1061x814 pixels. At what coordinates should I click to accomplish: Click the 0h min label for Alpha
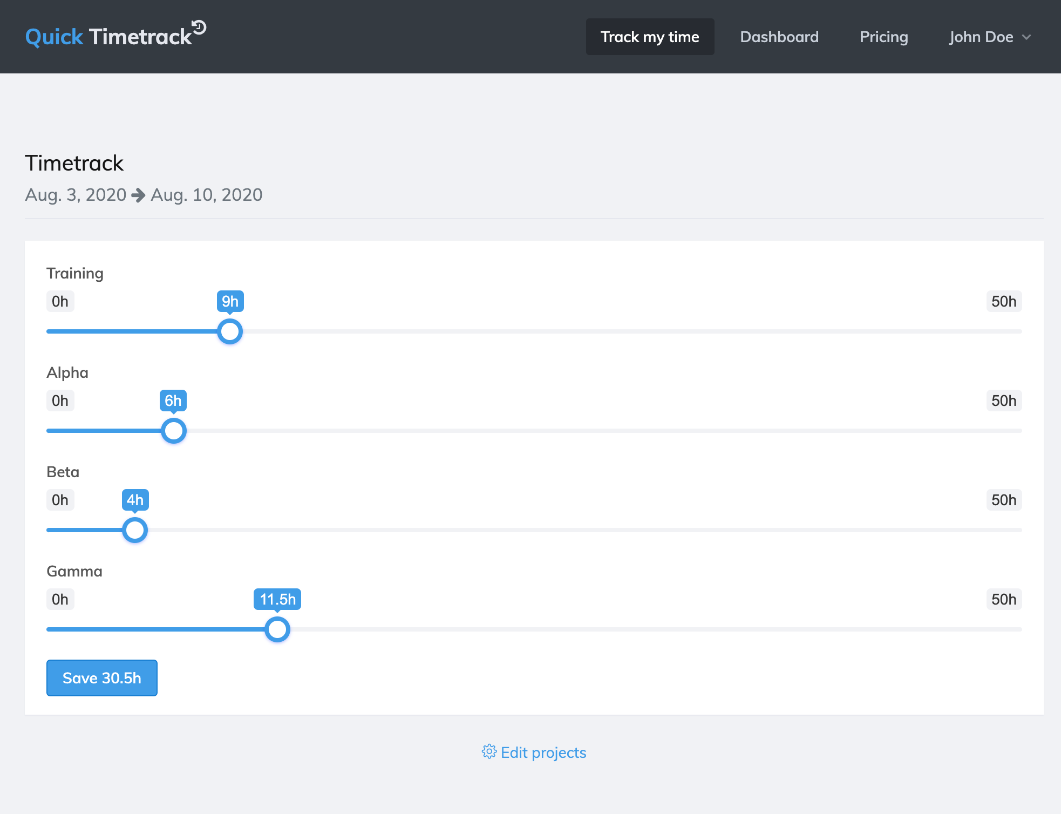(60, 401)
